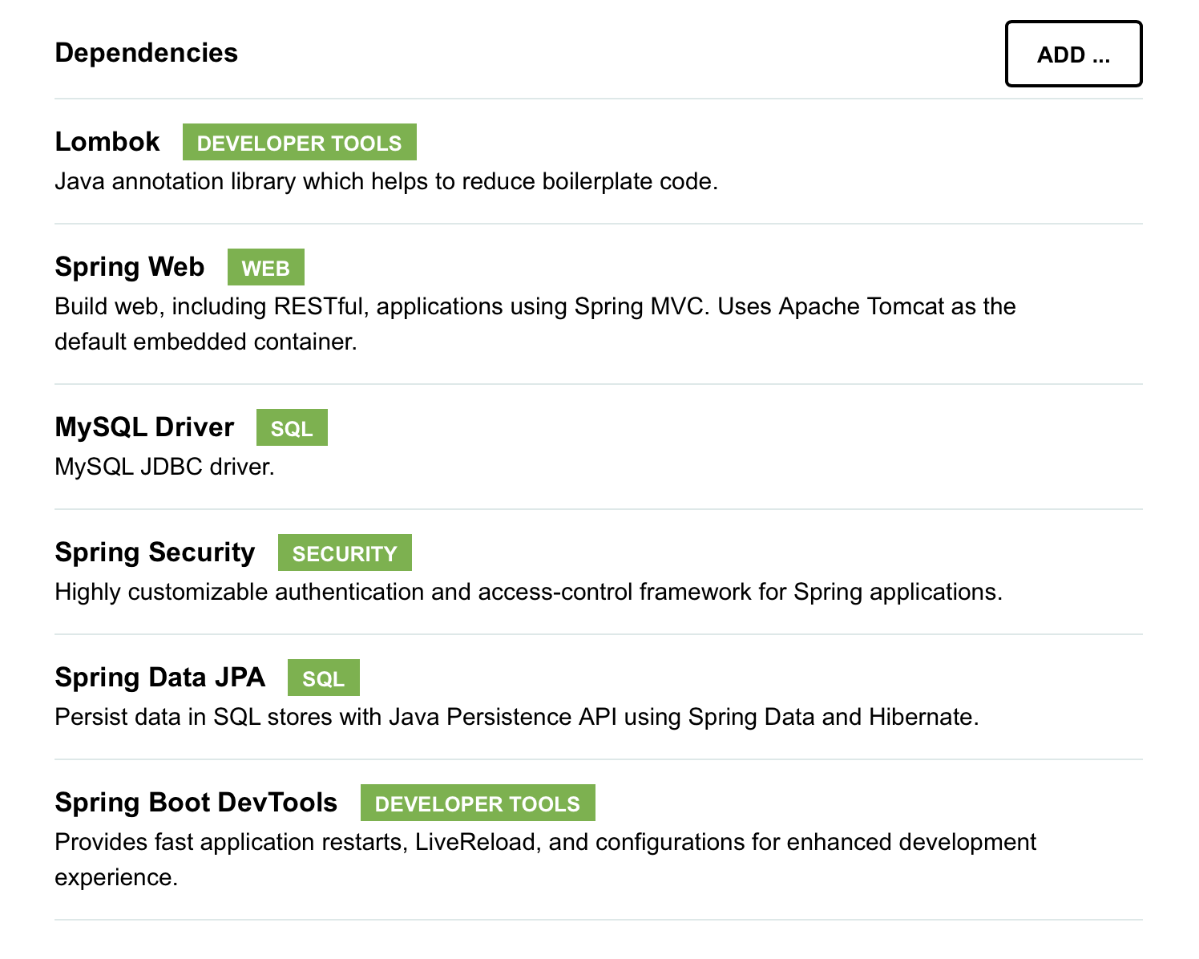Select the Spring Data JPA dependency title
The image size is (1199, 959).
[159, 678]
